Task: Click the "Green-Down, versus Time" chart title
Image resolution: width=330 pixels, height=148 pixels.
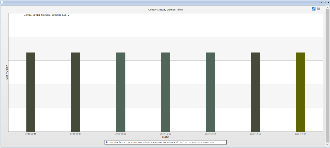Action: click(165, 10)
